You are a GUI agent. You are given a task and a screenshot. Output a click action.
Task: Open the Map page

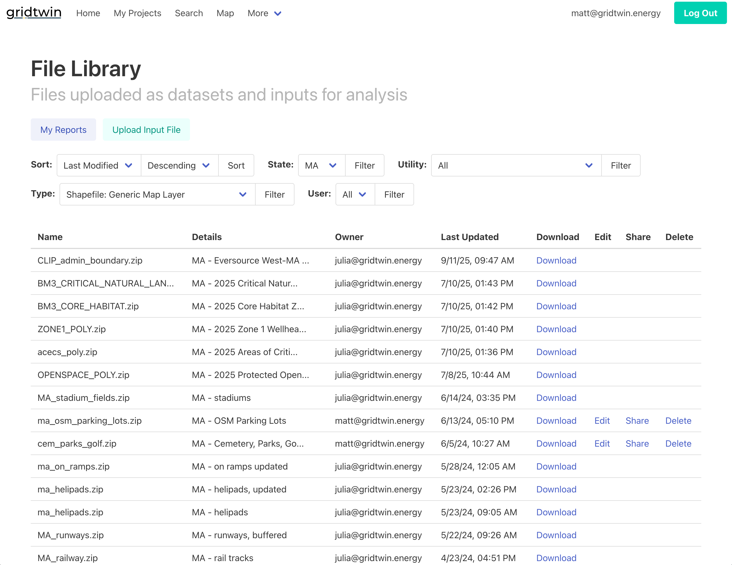pos(225,13)
